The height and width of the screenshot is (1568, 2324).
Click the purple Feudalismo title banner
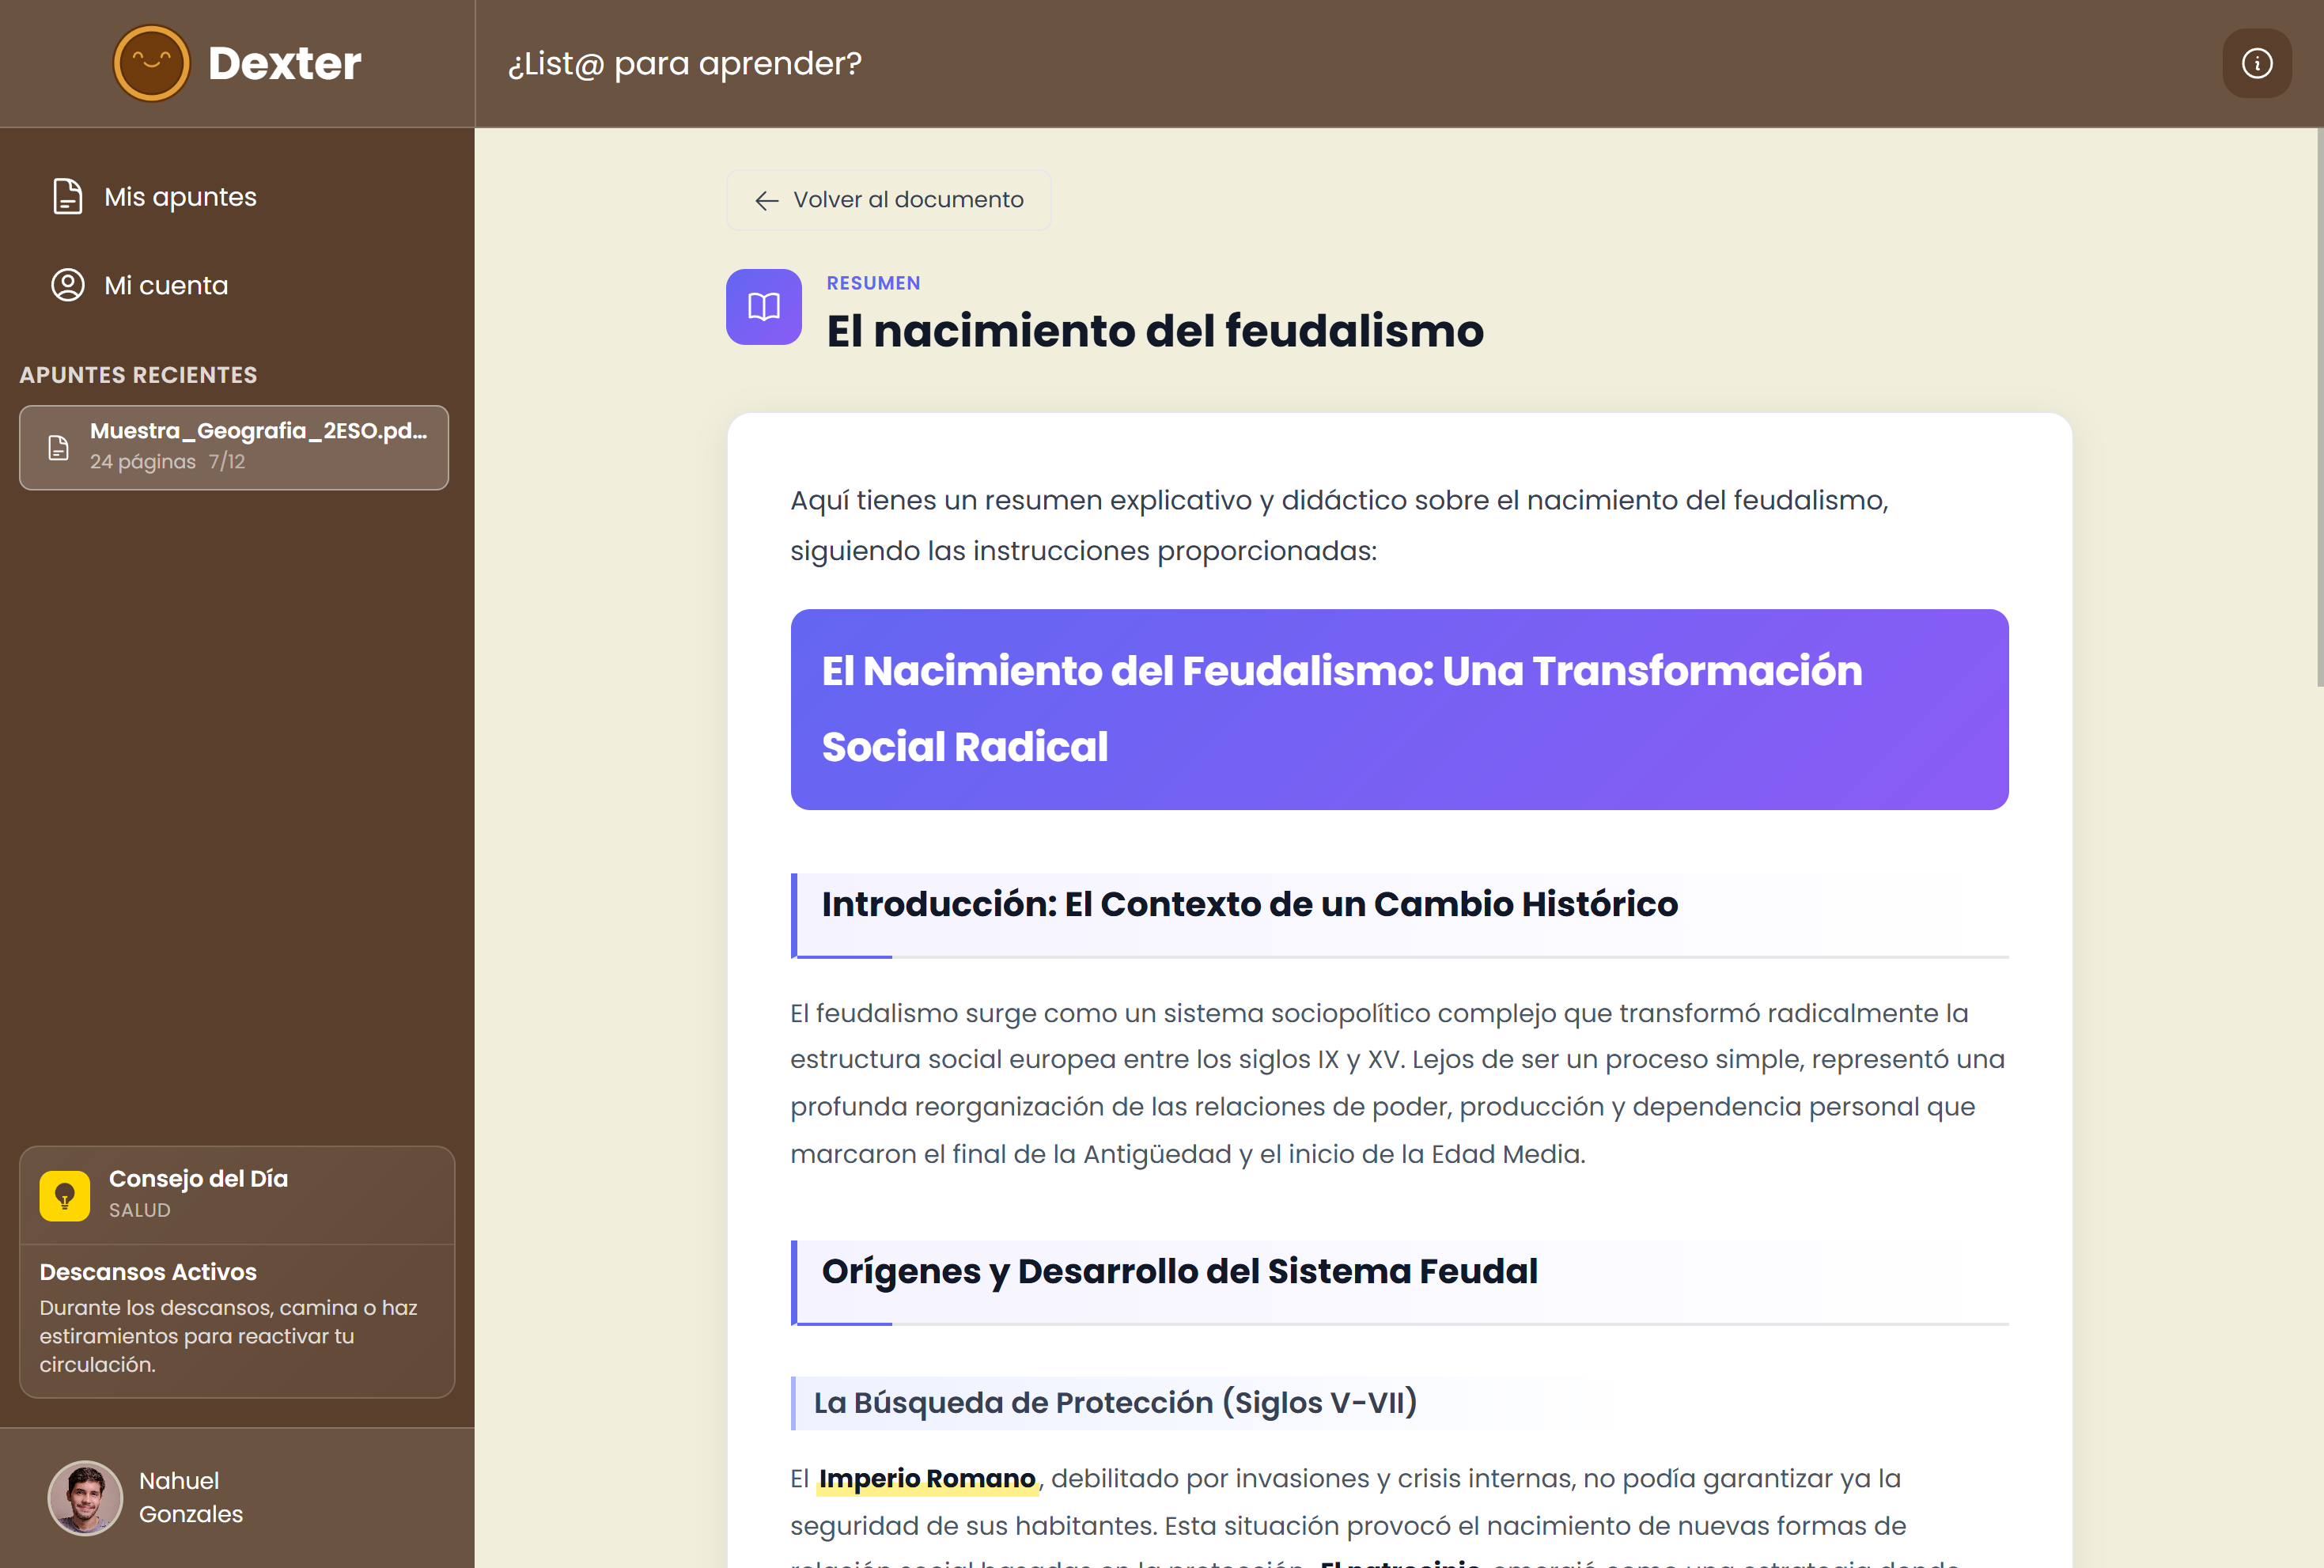coord(1398,709)
